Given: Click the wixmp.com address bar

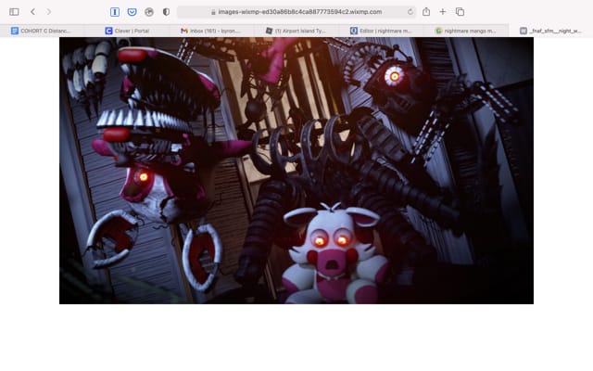Looking at the screenshot, I should click(x=295, y=12).
